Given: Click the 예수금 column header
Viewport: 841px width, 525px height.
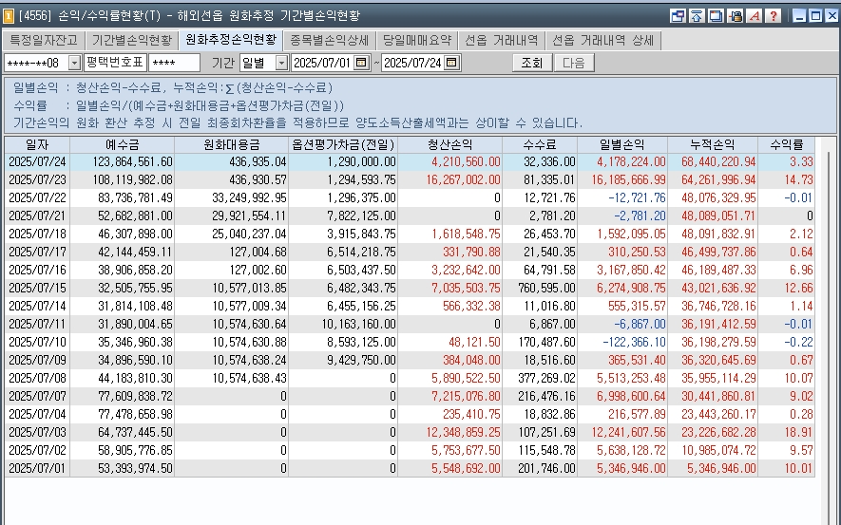Looking at the screenshot, I should (x=123, y=144).
